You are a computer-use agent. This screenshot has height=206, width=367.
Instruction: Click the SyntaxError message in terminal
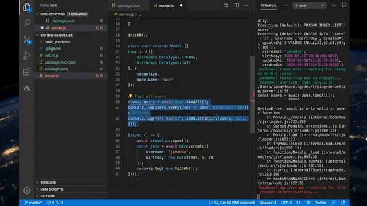(x=302, y=110)
